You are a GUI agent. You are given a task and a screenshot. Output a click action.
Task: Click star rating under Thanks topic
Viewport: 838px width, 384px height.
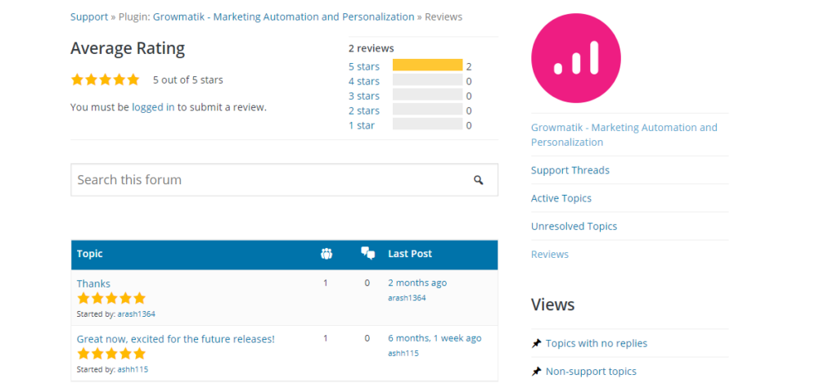[111, 298]
